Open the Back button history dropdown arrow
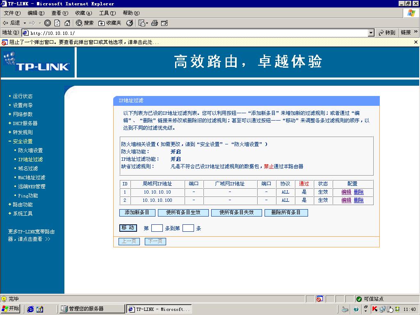Image resolution: width=420 pixels, height=315 pixels. (x=25, y=23)
